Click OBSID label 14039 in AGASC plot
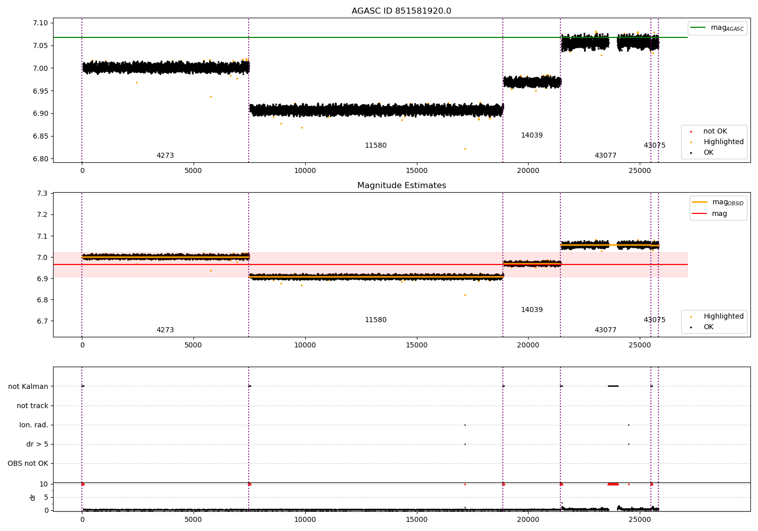 click(x=532, y=136)
